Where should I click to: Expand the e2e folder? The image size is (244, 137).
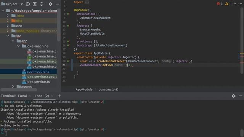click(x=8, y=26)
